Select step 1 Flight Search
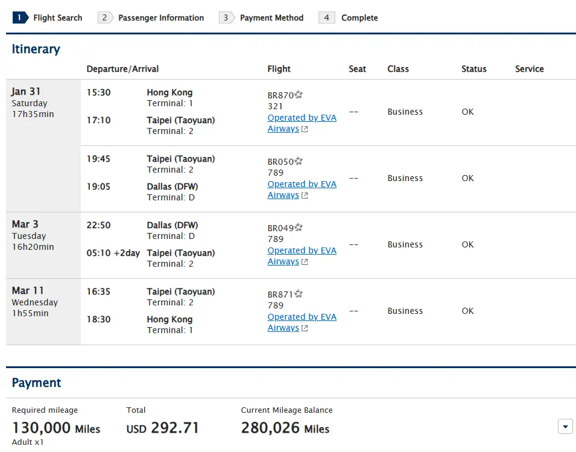The image size is (576, 452). [48, 18]
